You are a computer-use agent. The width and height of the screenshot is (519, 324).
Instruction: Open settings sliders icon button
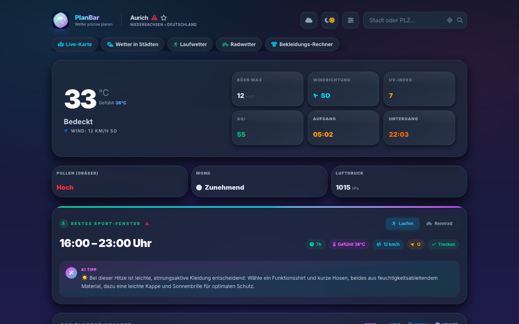[351, 20]
